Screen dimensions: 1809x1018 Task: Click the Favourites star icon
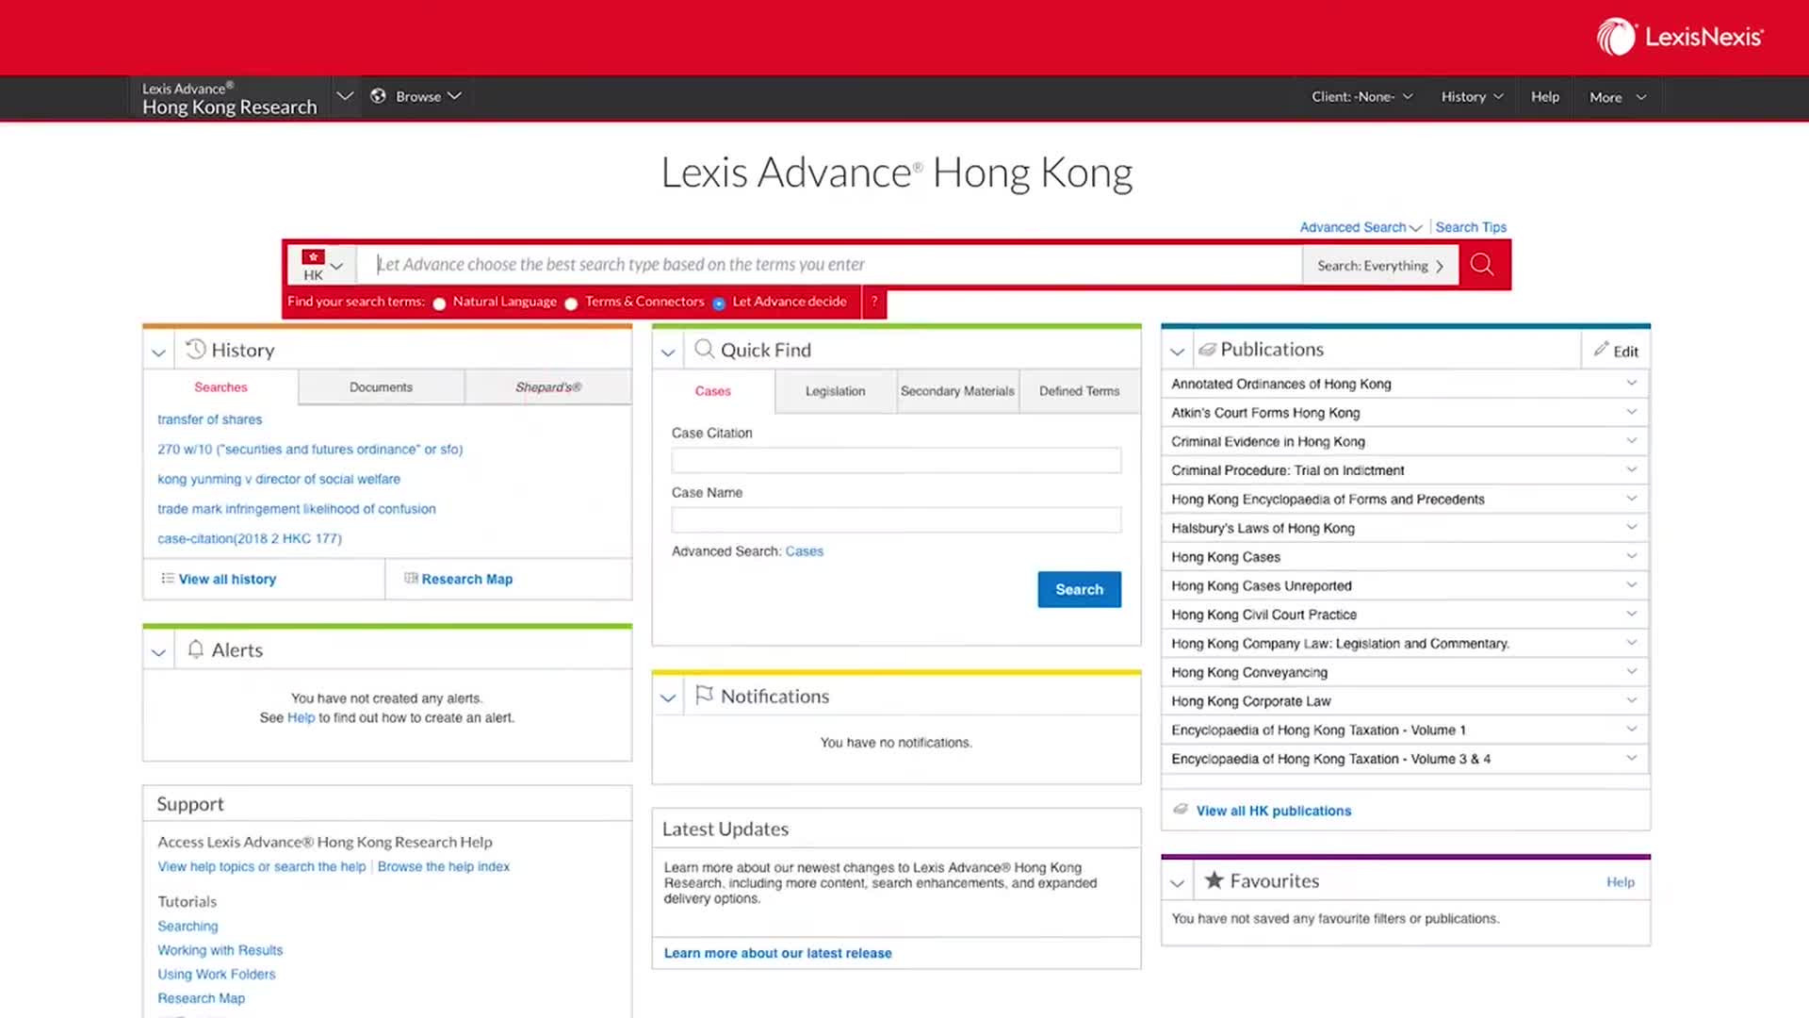[x=1214, y=880]
